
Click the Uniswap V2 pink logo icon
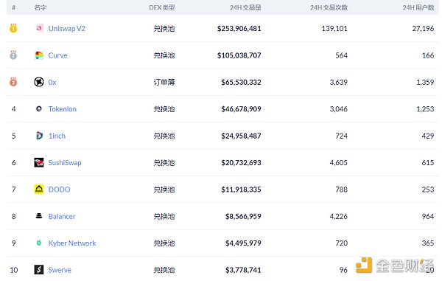coord(39,28)
